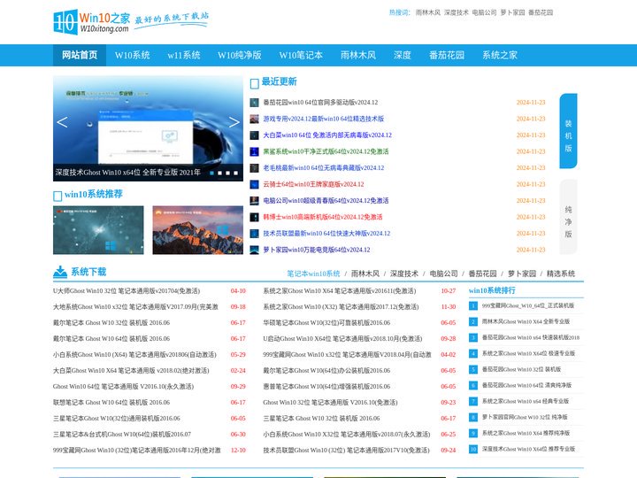Image resolution: width=637 pixels, height=478 pixels.
Task: Click hot search term 雨林木风 in header
Action: (x=428, y=12)
